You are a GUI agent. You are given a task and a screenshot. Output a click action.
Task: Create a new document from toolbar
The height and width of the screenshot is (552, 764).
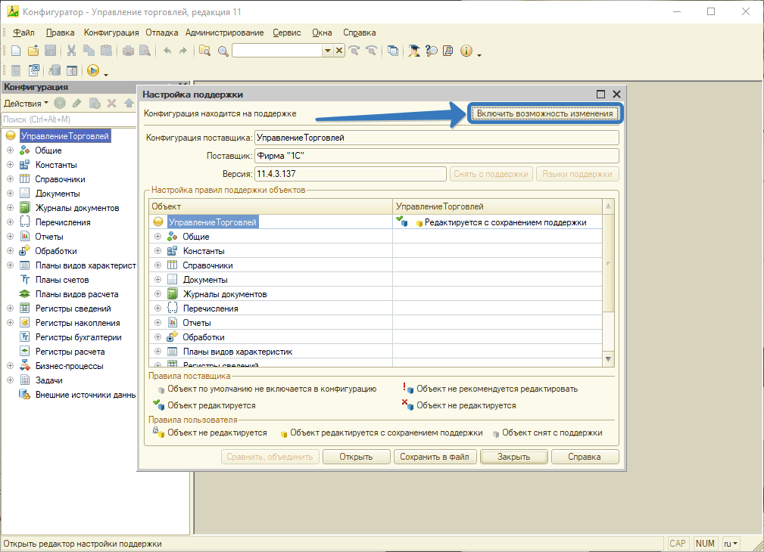pyautogui.click(x=15, y=51)
